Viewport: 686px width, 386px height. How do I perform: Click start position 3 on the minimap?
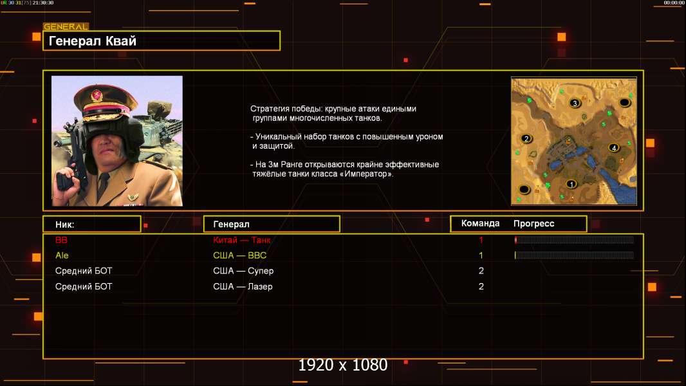click(x=575, y=103)
